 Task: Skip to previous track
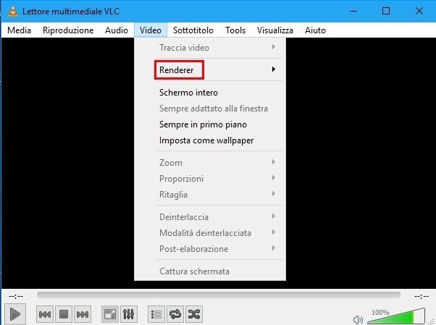coord(44,314)
